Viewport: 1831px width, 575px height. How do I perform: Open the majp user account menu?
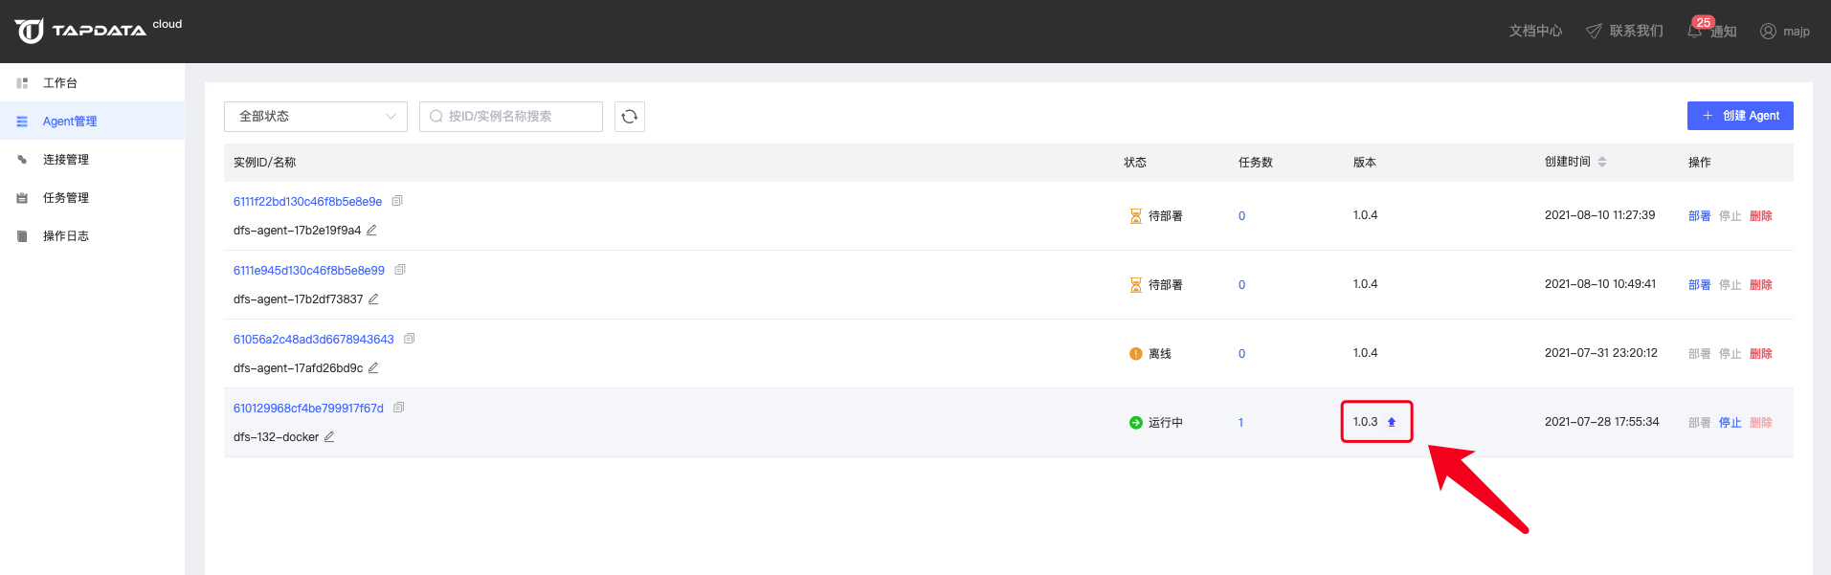pos(1785,32)
